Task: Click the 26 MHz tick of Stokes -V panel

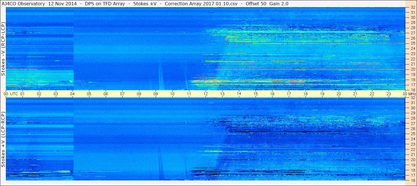Action: (413, 38)
